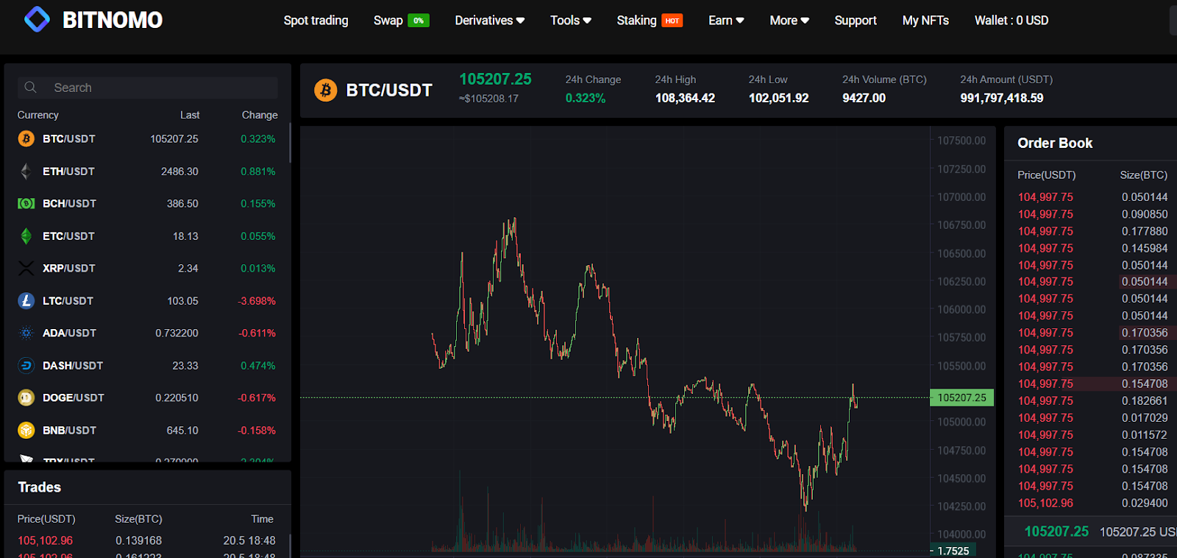Click the LTC/USDT change value -3.698%
The image size is (1177, 558).
click(x=257, y=300)
